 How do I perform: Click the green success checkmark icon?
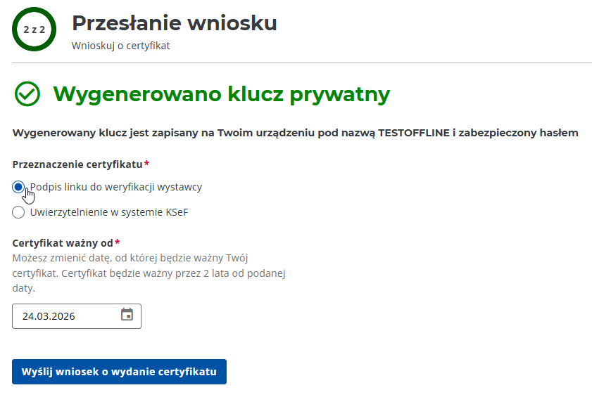[27, 94]
